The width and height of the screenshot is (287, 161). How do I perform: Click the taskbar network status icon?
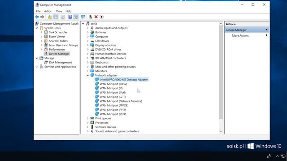click(x=283, y=156)
